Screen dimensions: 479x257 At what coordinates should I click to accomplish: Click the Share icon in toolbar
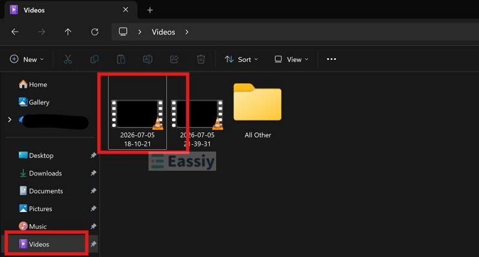tap(174, 59)
